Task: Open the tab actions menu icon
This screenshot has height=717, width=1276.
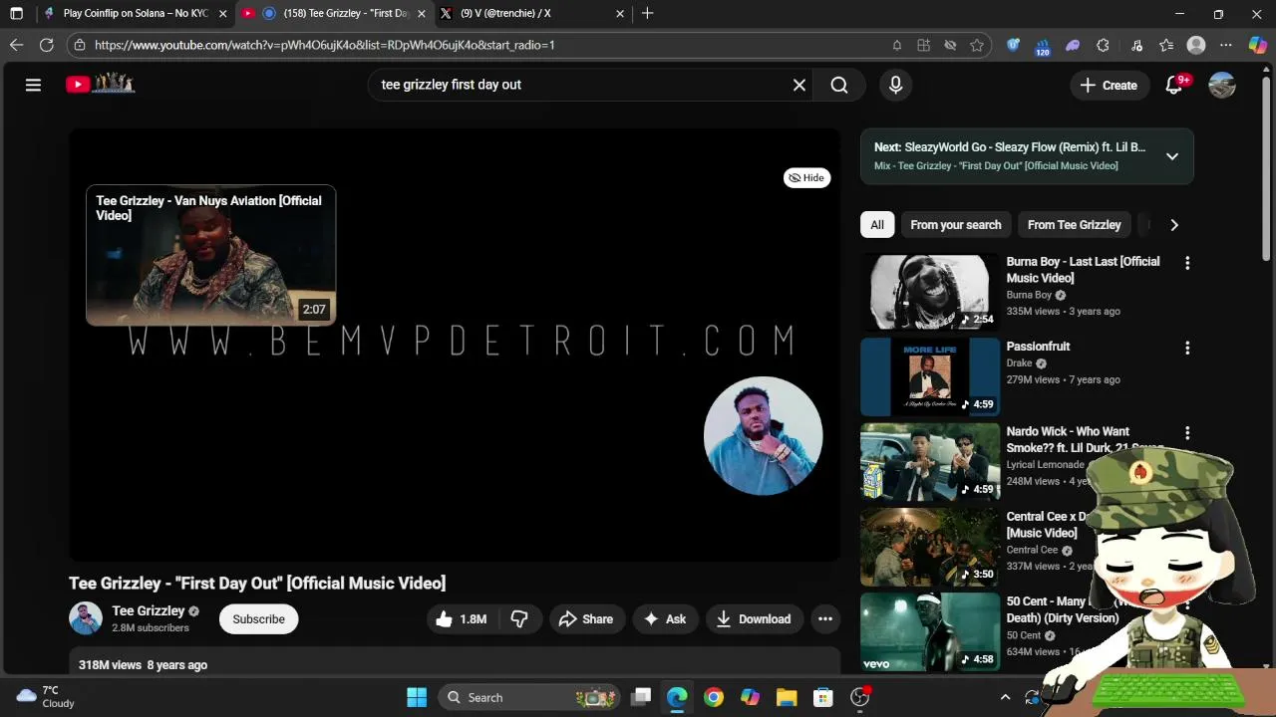Action: [16, 14]
